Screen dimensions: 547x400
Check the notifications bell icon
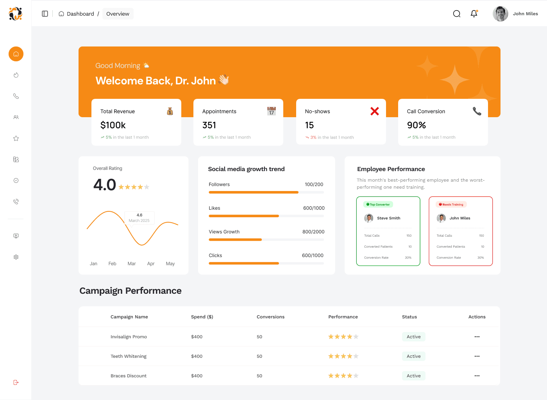(474, 14)
